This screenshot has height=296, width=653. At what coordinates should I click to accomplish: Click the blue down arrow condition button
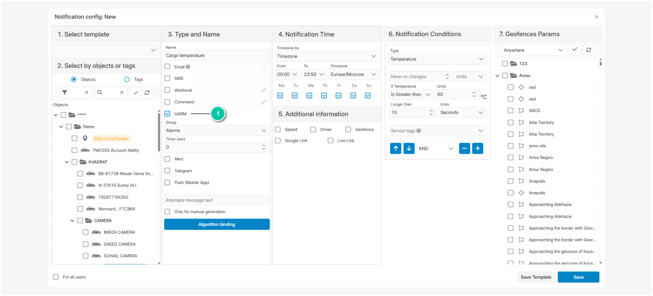[x=409, y=148]
